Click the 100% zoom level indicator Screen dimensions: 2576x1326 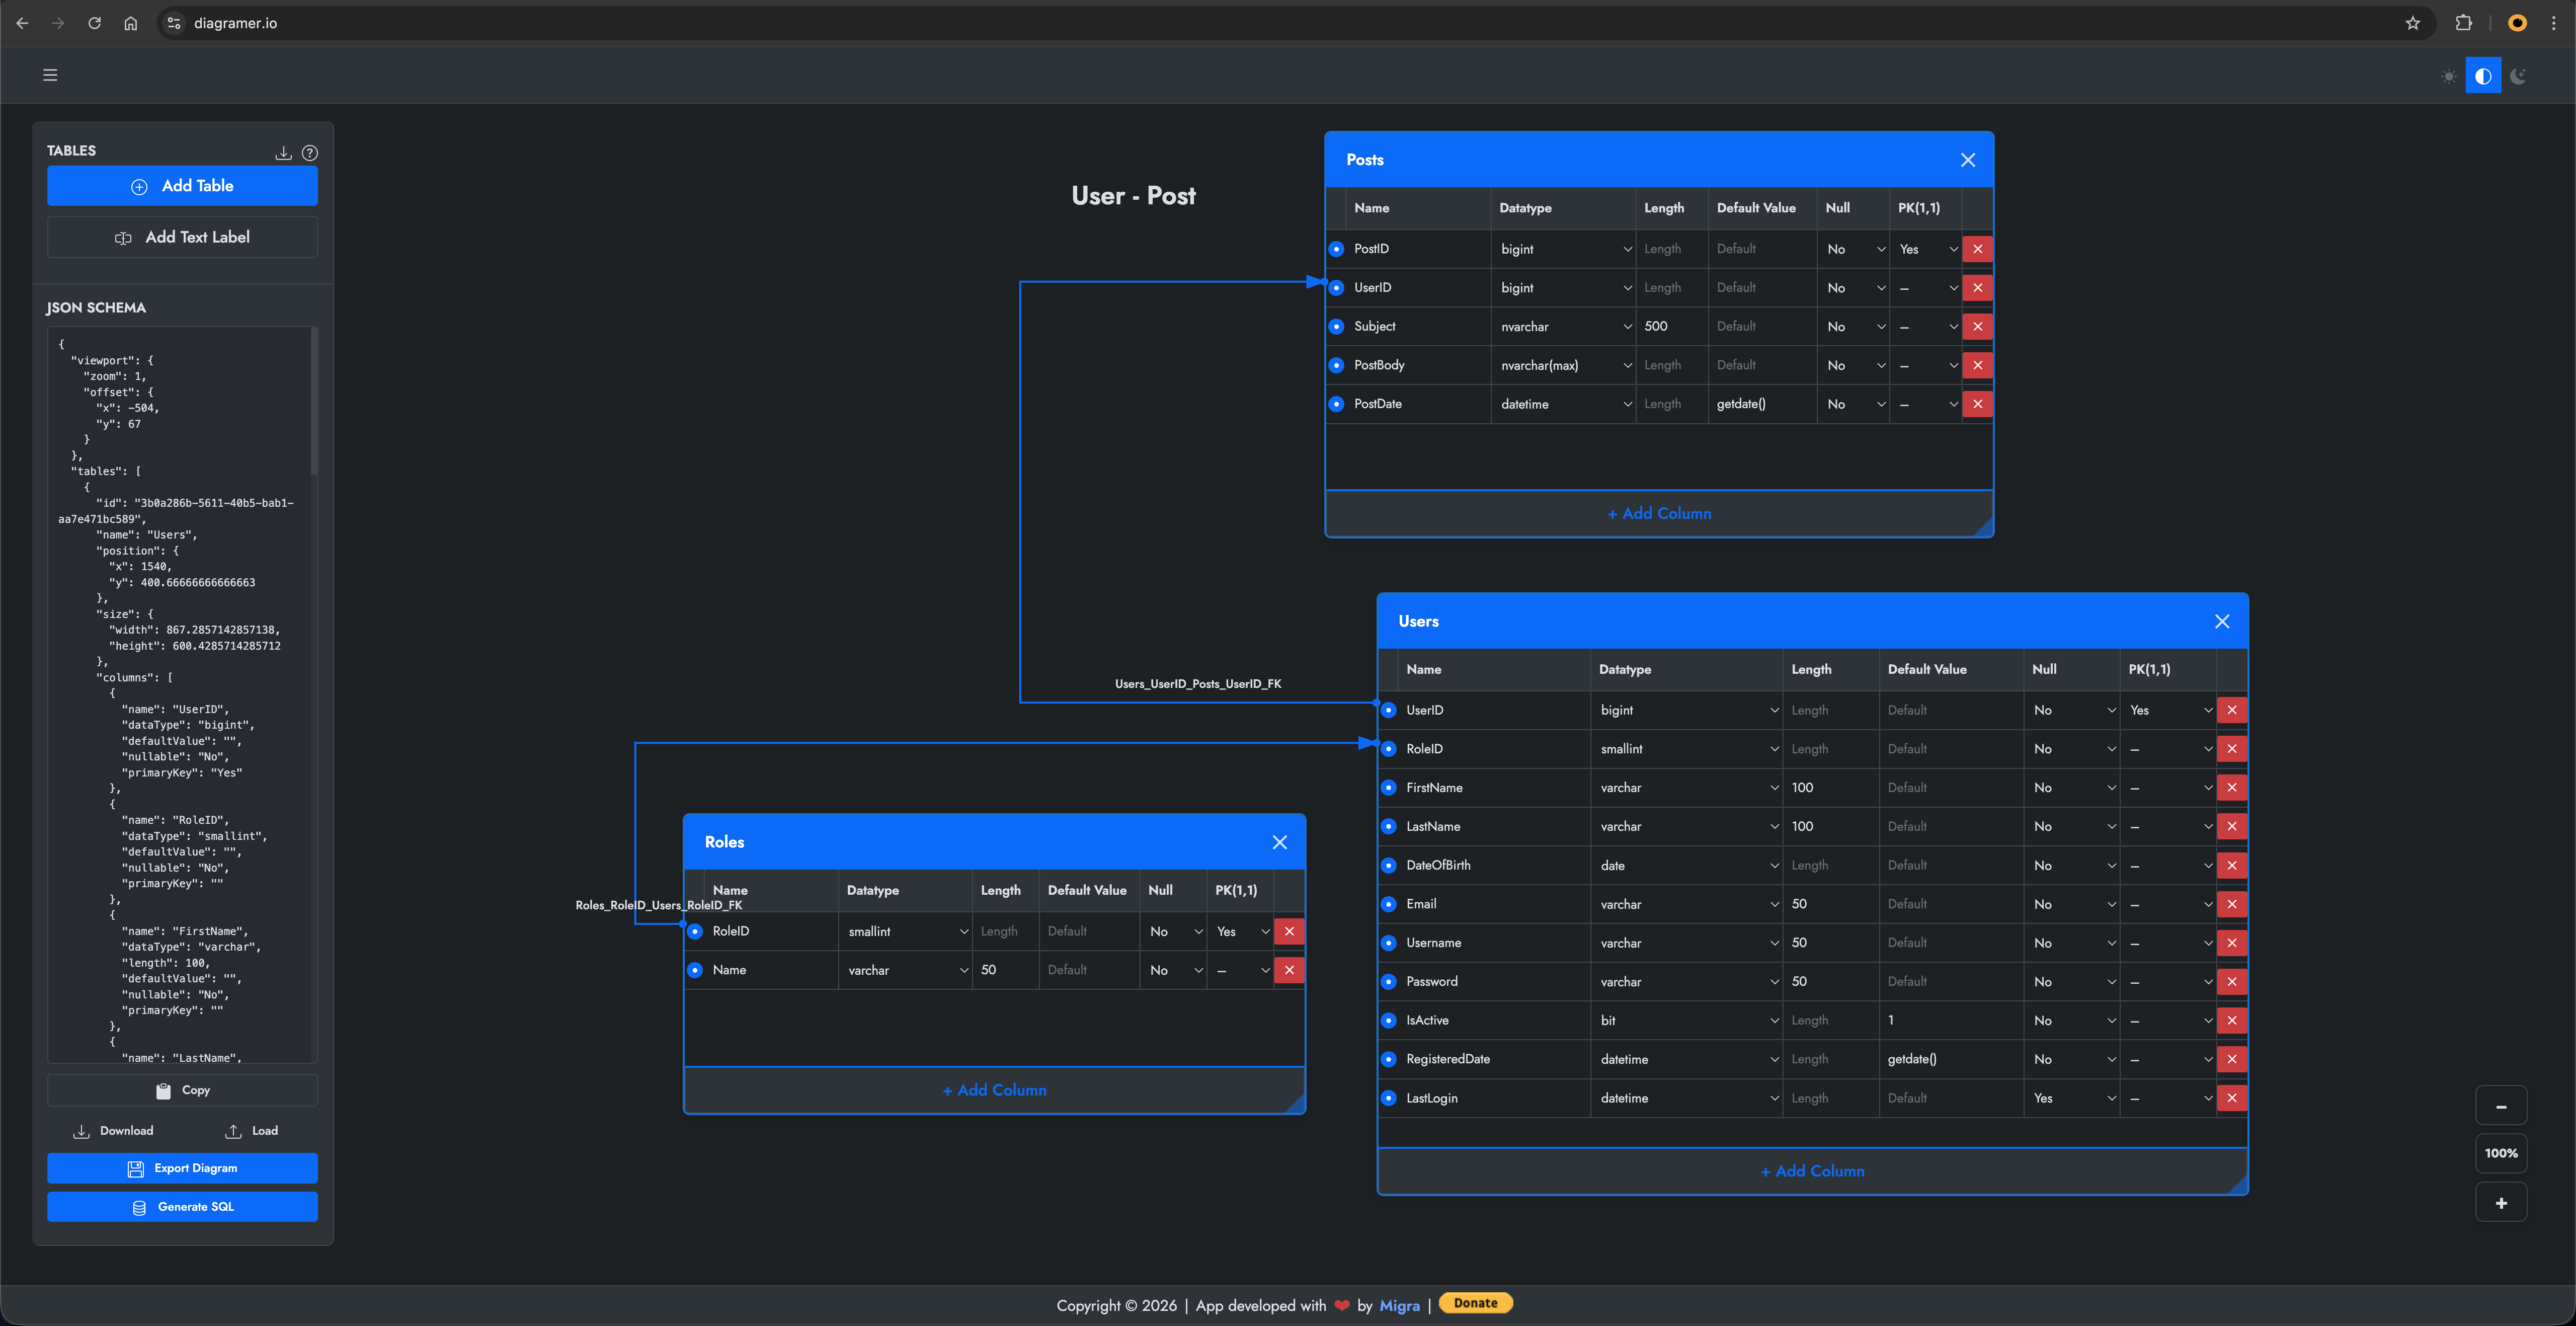tap(2500, 1153)
